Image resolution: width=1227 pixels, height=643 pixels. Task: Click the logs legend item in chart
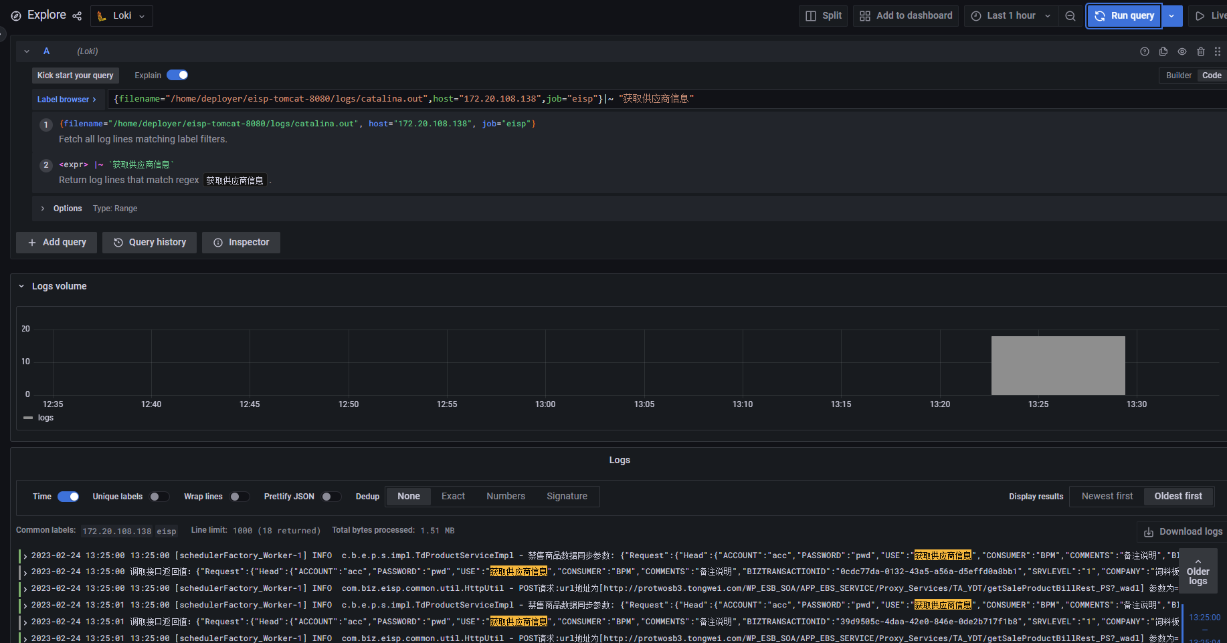point(39,418)
